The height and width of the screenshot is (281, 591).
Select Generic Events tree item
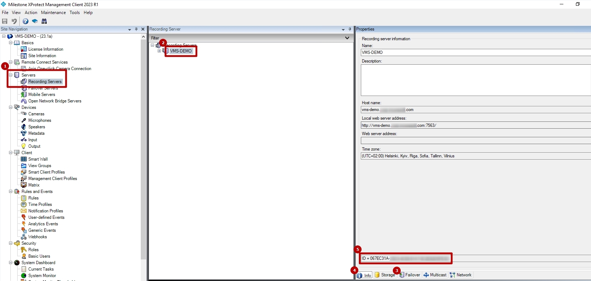point(42,230)
